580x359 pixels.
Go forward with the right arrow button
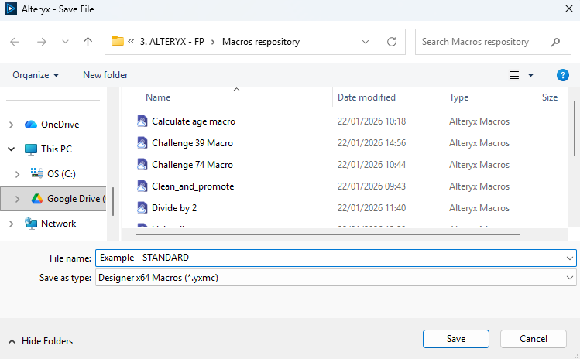[x=42, y=42]
